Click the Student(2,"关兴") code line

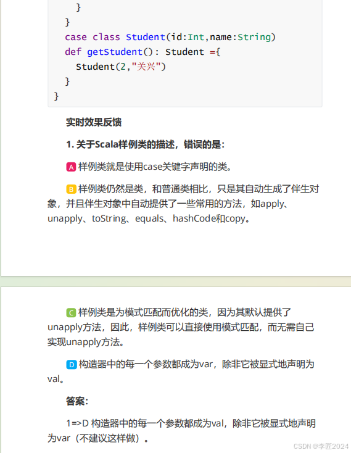point(121,67)
